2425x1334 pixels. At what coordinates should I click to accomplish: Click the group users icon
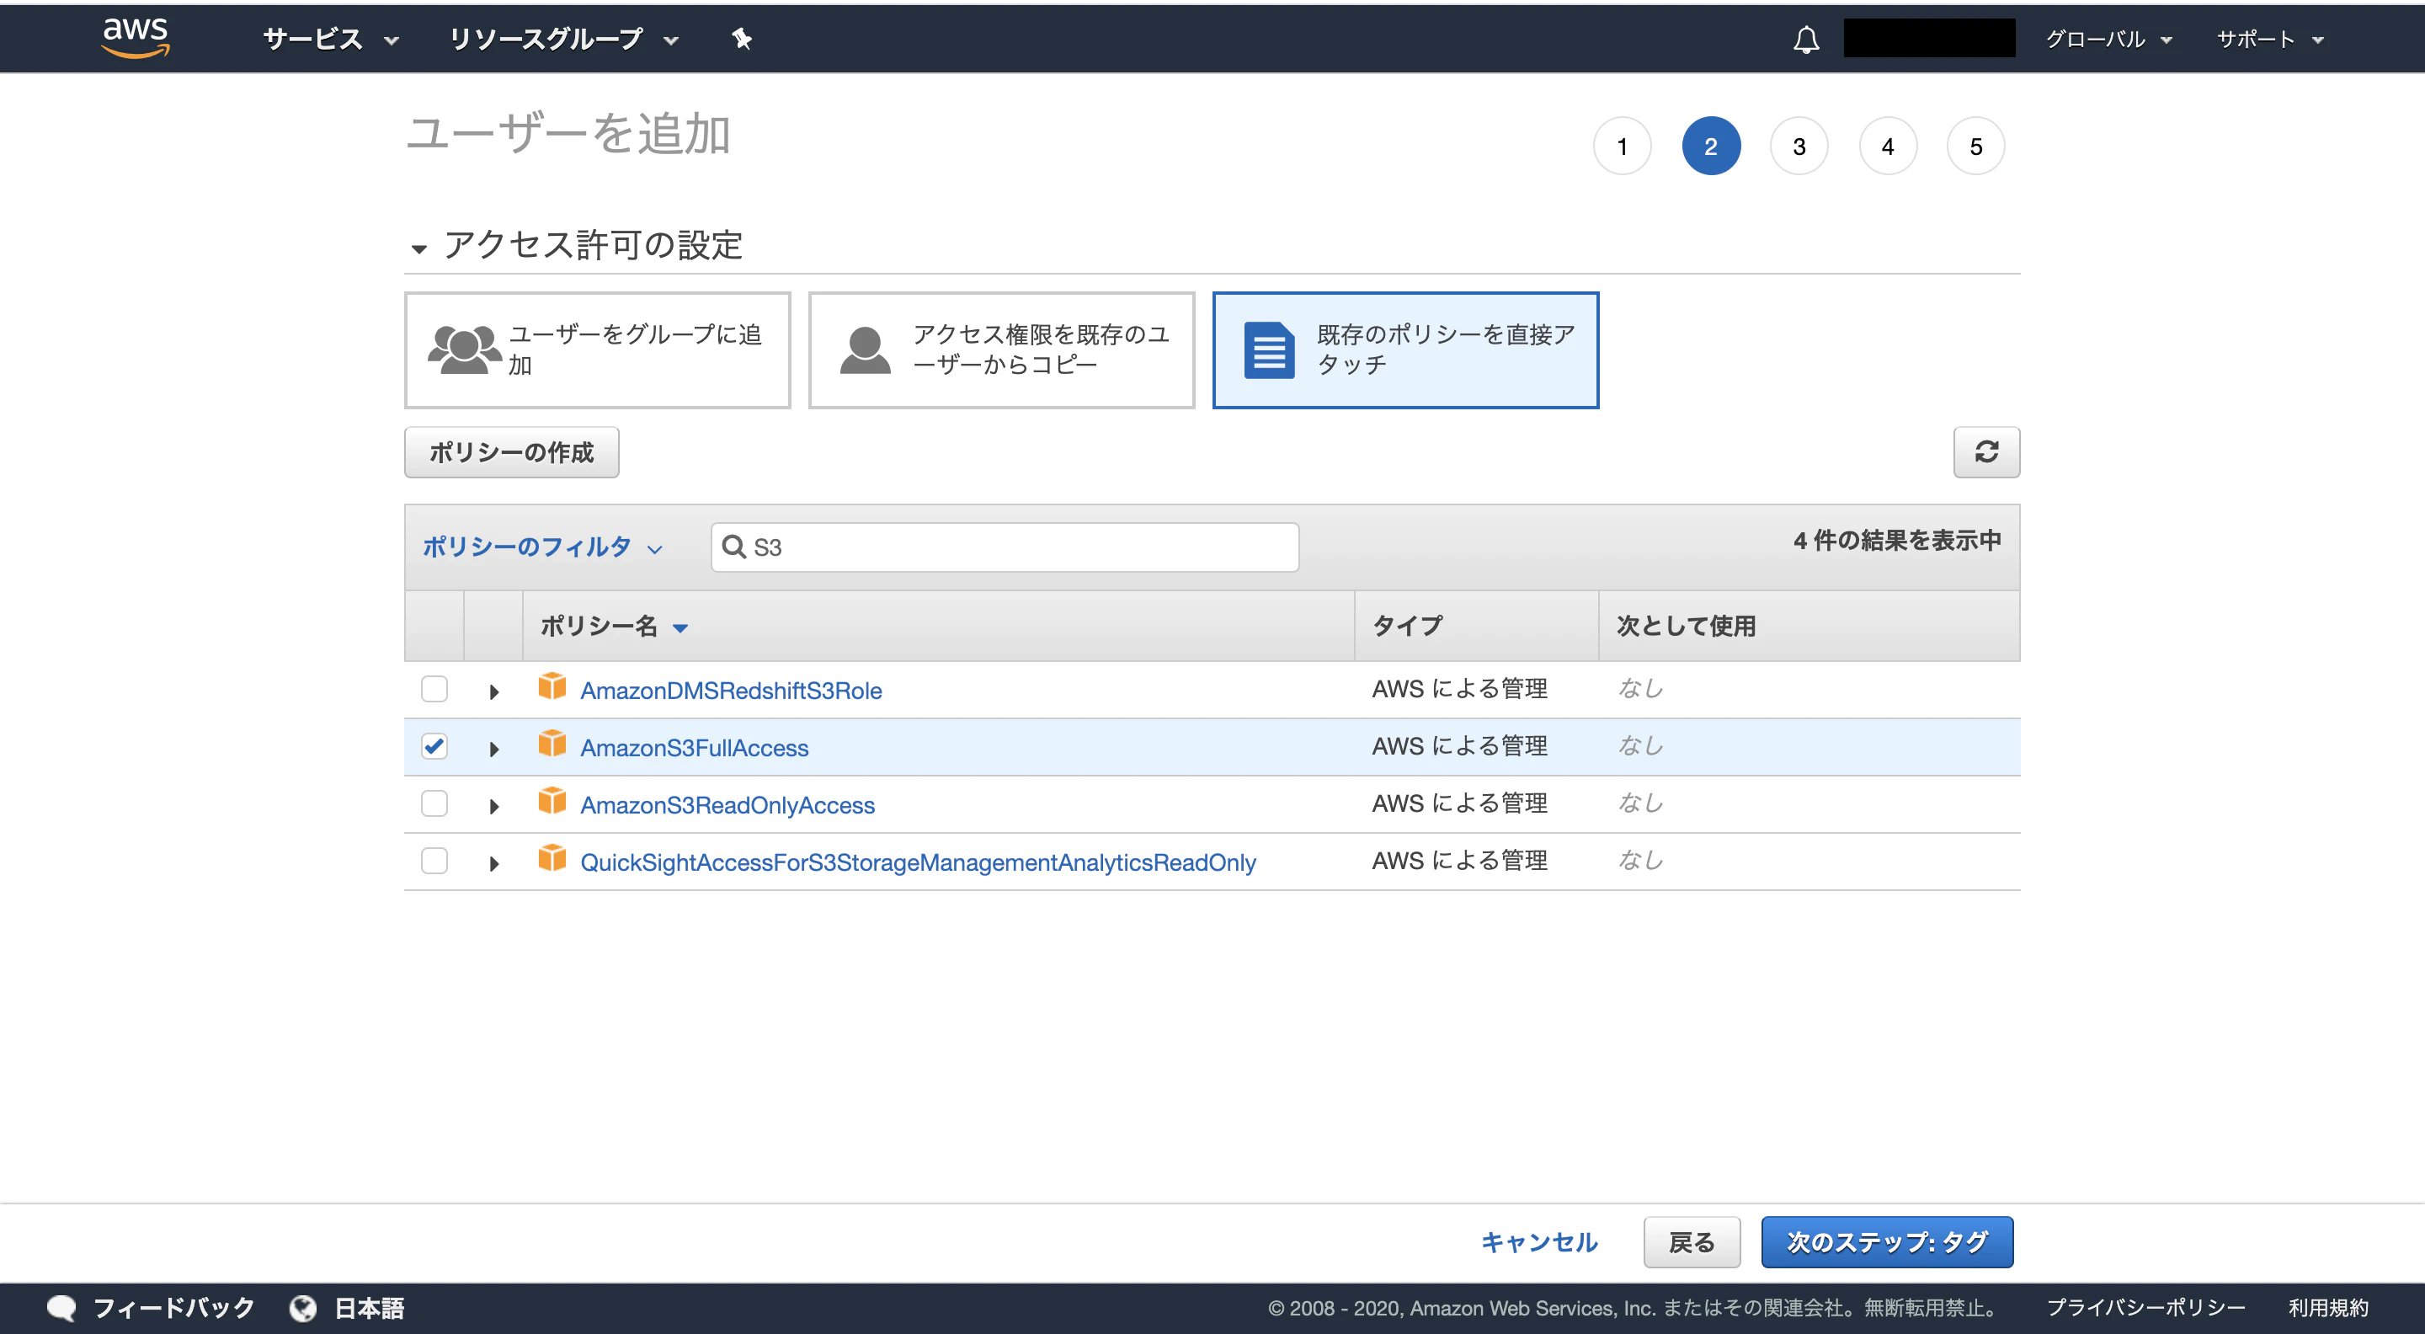click(463, 350)
